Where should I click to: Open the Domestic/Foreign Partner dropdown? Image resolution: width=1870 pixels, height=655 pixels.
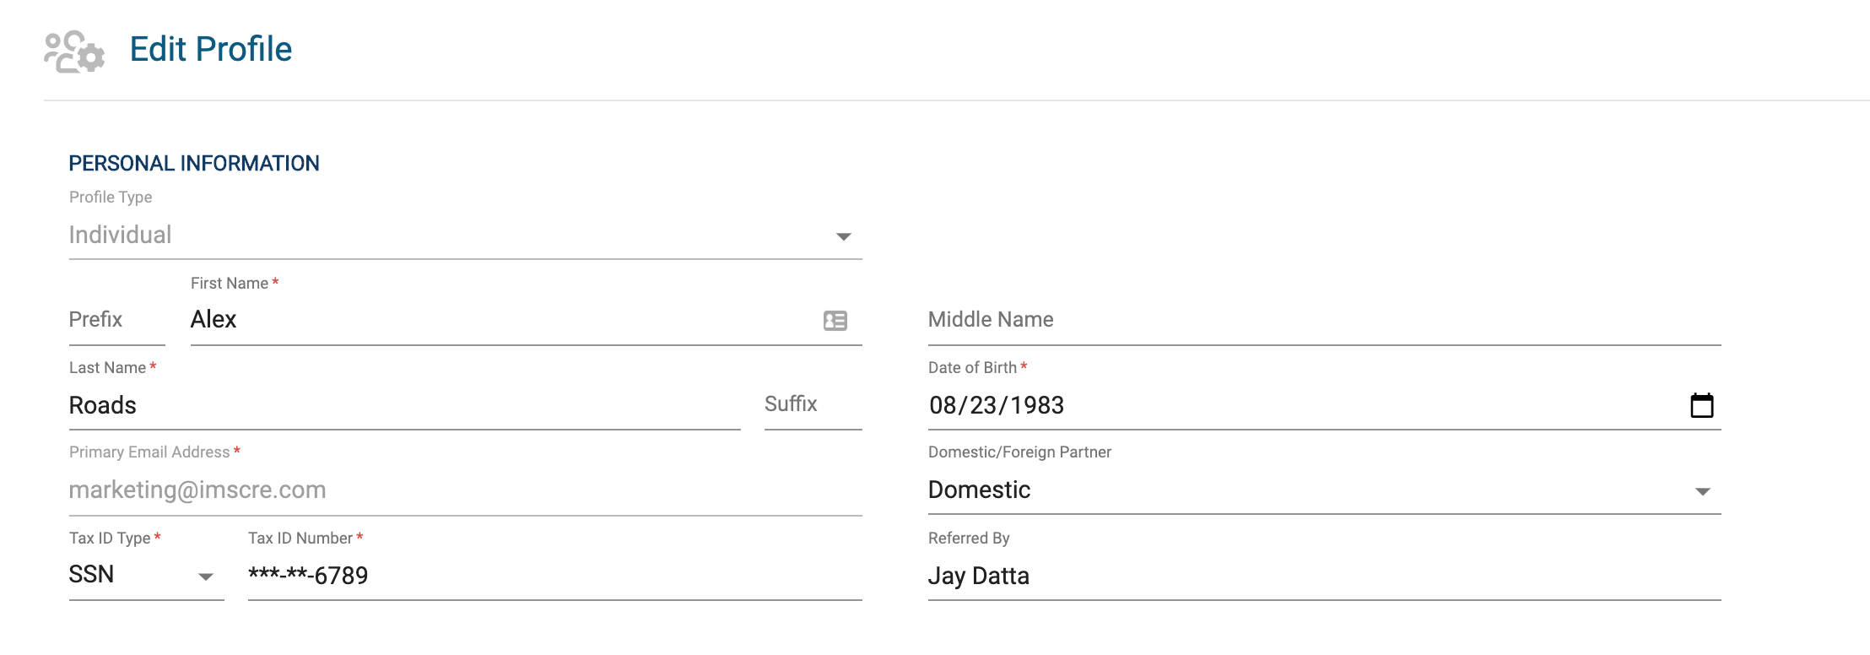coord(1324,490)
